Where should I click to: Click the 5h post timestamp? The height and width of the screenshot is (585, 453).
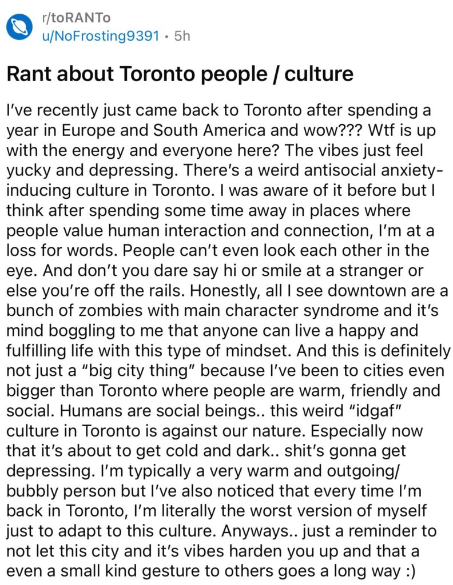pos(182,36)
